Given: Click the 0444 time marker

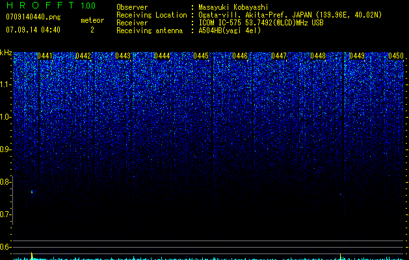Looking at the screenshot, I should point(162,56).
